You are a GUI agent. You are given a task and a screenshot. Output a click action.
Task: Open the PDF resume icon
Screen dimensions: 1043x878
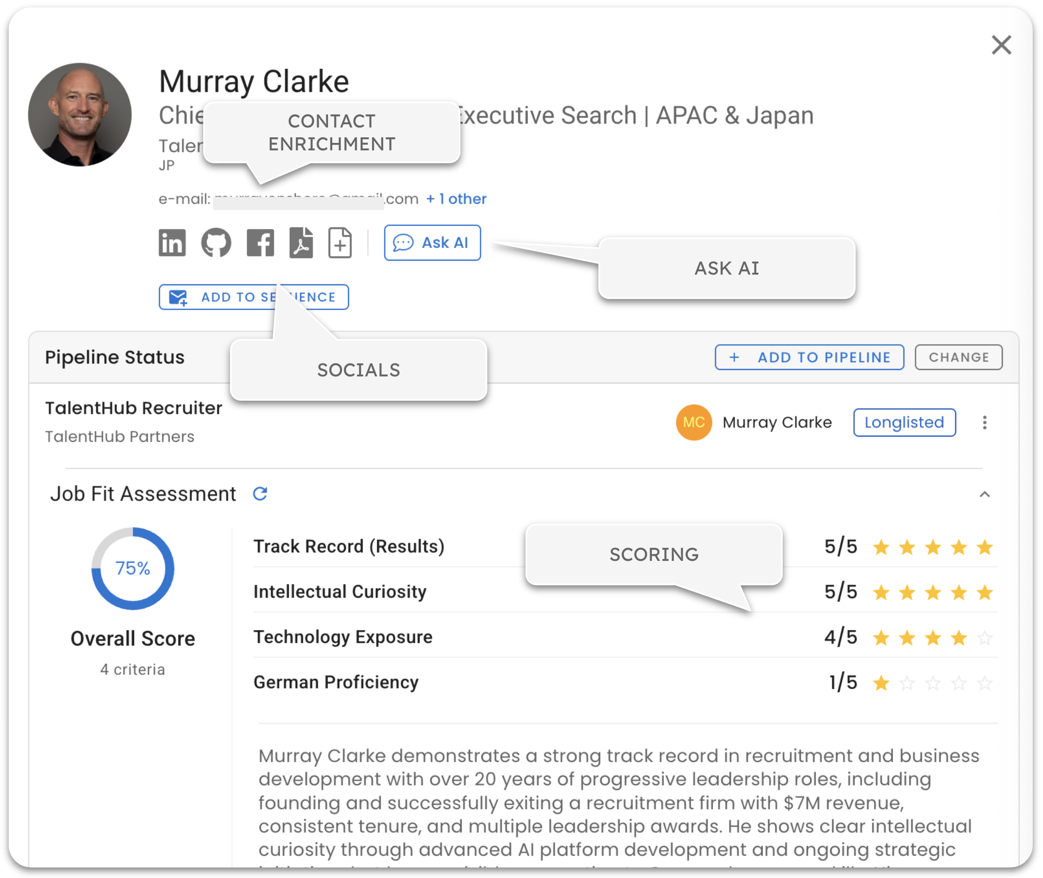click(x=301, y=243)
